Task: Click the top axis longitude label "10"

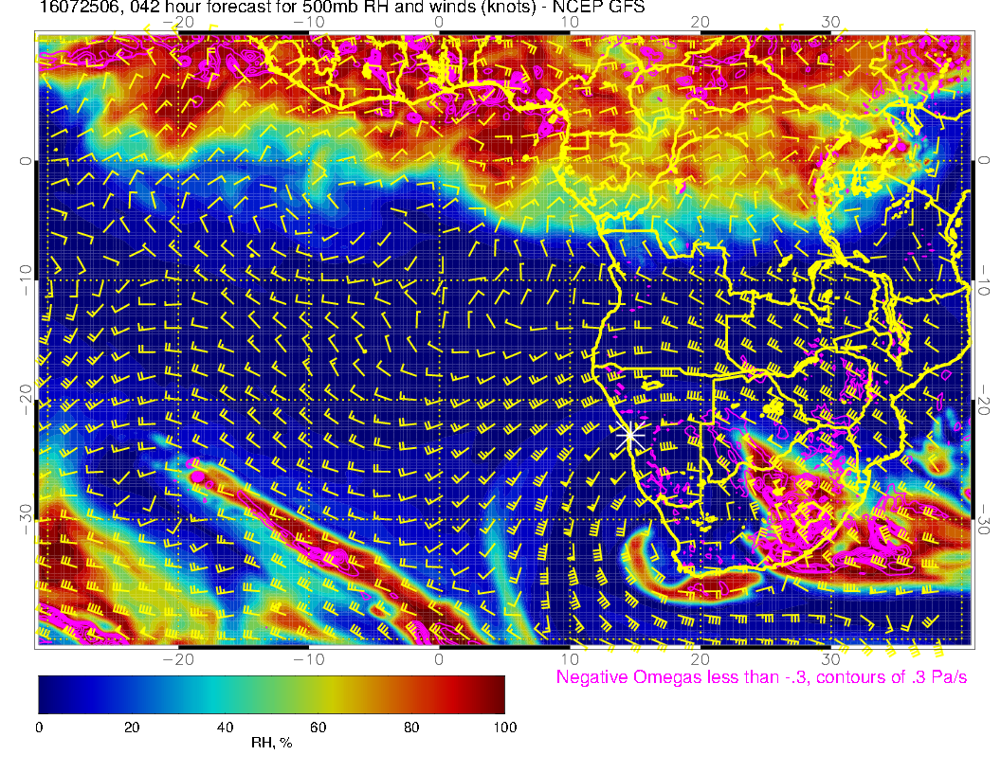Action: coord(570,23)
